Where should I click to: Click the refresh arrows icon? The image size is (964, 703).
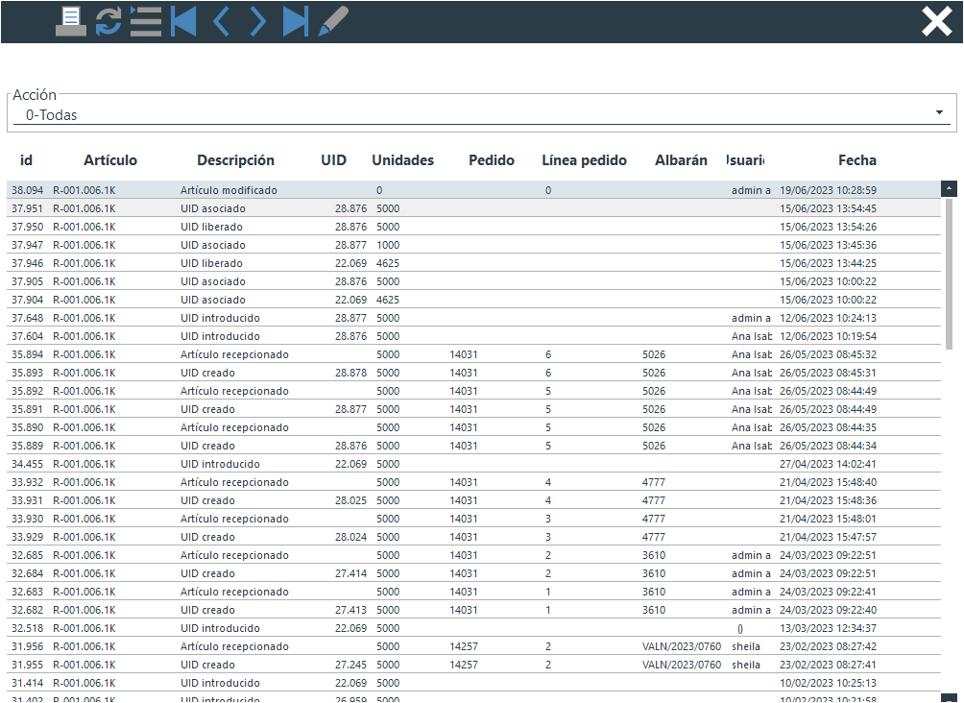108,21
